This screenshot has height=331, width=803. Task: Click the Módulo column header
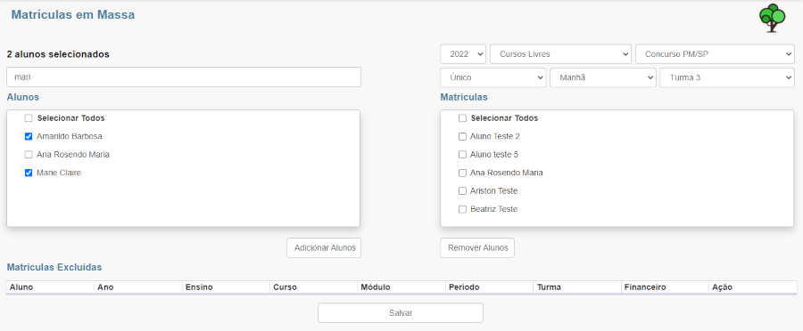tap(401, 287)
